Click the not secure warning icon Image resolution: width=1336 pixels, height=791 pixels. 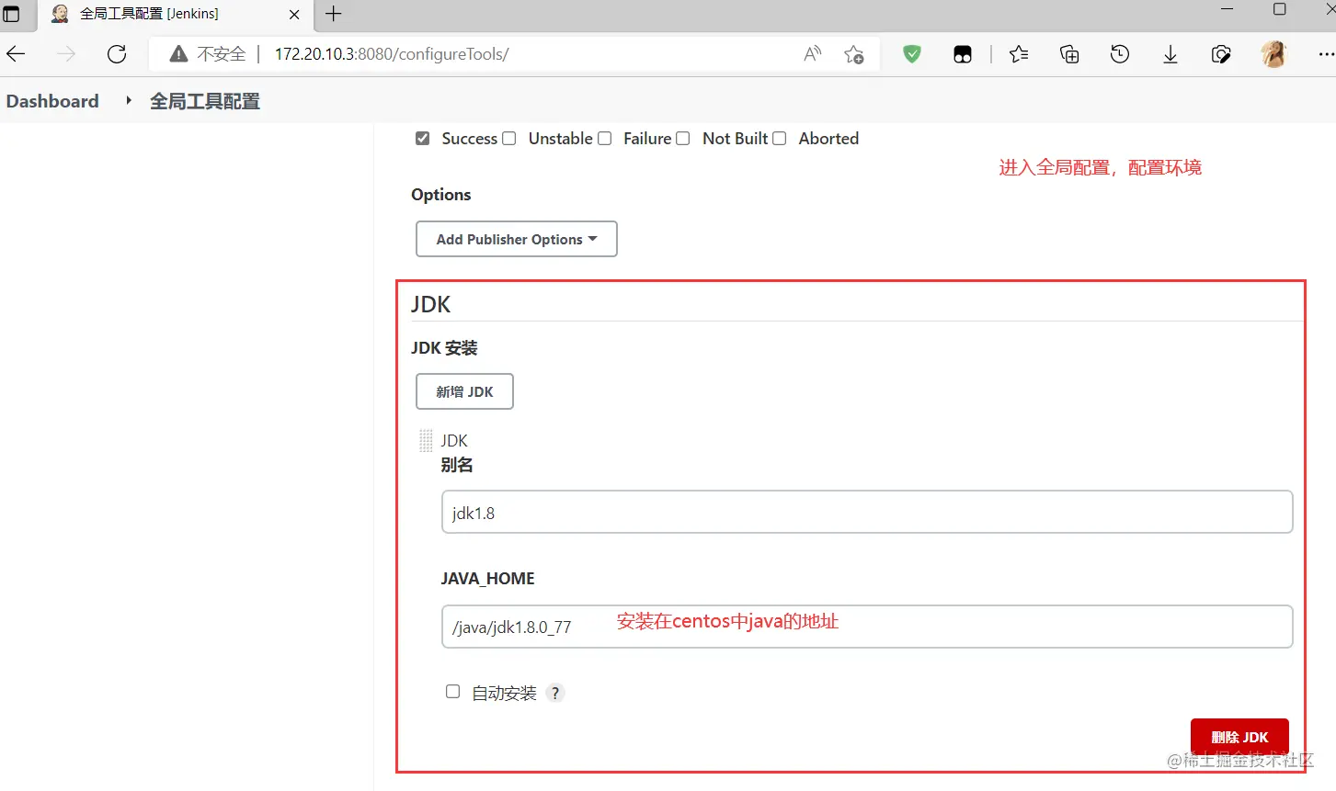click(178, 54)
